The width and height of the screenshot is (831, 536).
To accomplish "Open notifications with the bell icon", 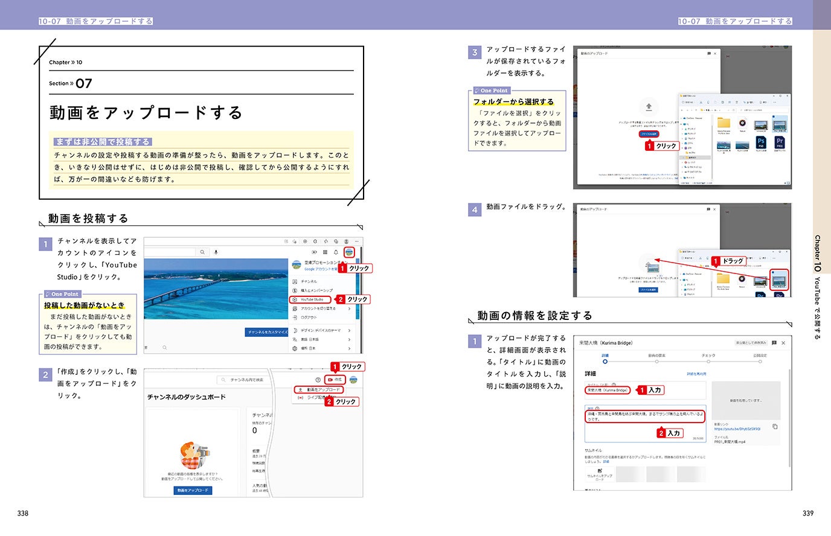I will pyautogui.click(x=336, y=252).
